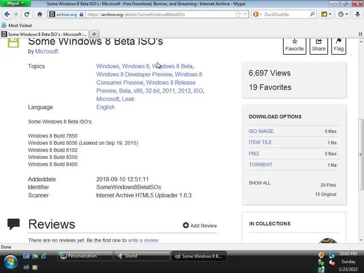Click the Reviews speech bubble icon
The width and height of the screenshot is (364, 273).
14,224
